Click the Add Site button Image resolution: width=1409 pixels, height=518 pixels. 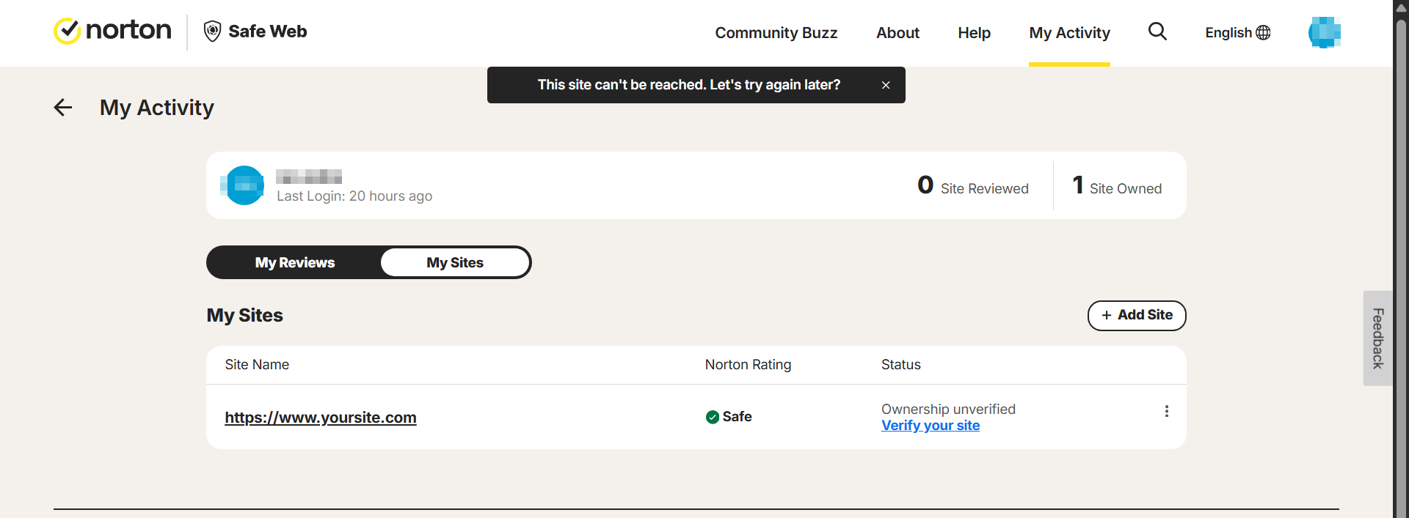(1137, 315)
